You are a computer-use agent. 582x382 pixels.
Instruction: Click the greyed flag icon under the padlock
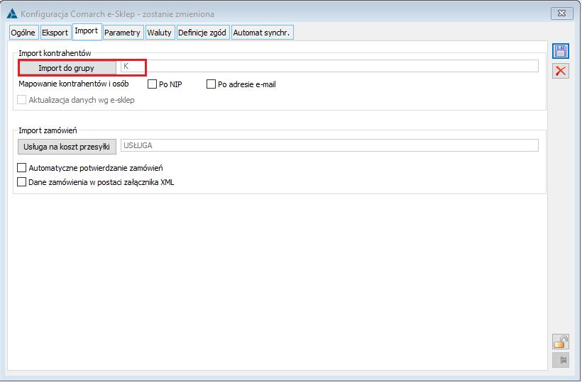coord(560,360)
